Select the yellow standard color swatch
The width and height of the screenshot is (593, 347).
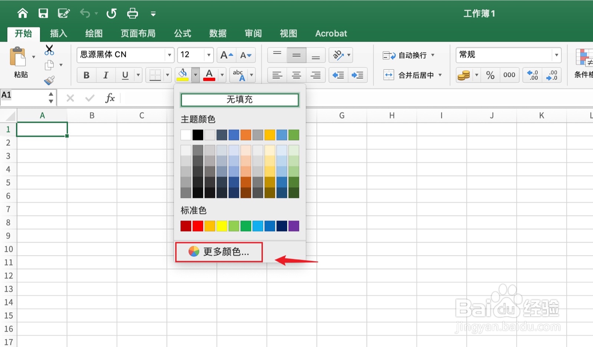coord(222,226)
